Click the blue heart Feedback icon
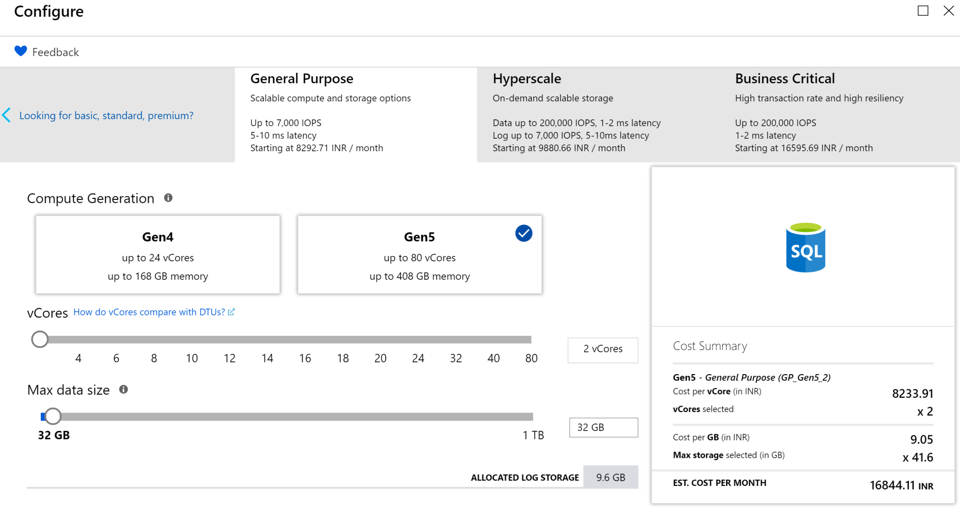This screenshot has width=960, height=511. coord(21,51)
